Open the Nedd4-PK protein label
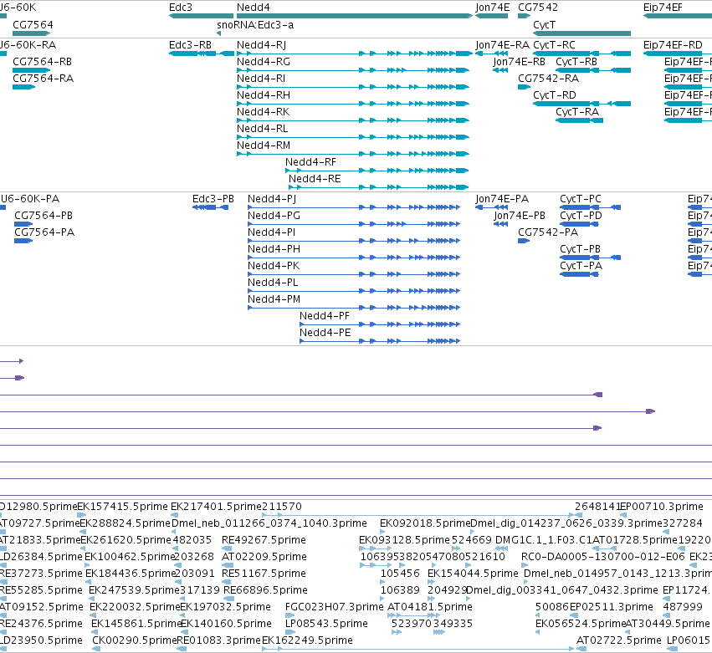Screen dimensions: 712x653 coord(274,266)
